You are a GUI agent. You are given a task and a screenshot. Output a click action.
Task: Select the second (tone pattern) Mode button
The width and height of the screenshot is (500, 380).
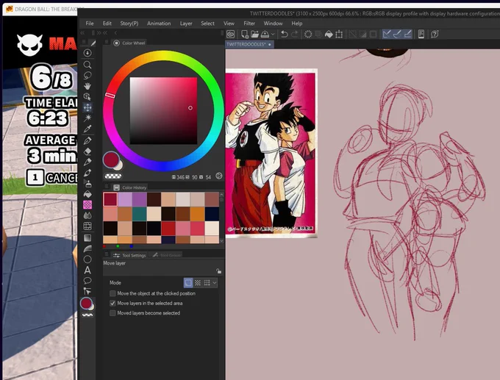pyautogui.click(x=198, y=283)
